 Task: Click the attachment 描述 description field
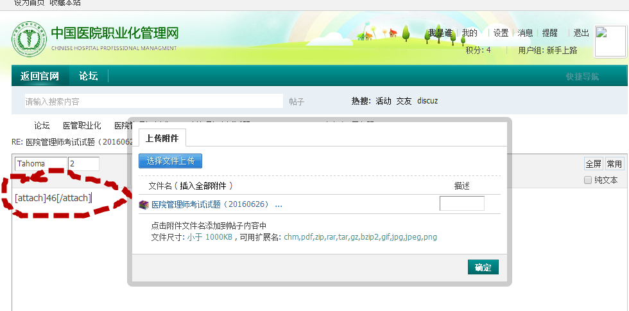pyautogui.click(x=461, y=204)
